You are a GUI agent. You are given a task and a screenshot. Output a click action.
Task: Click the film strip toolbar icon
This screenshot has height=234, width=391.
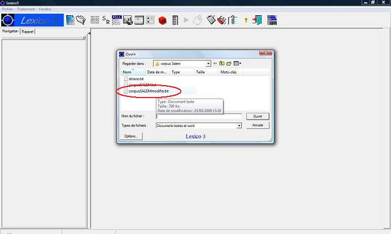[x=175, y=20]
